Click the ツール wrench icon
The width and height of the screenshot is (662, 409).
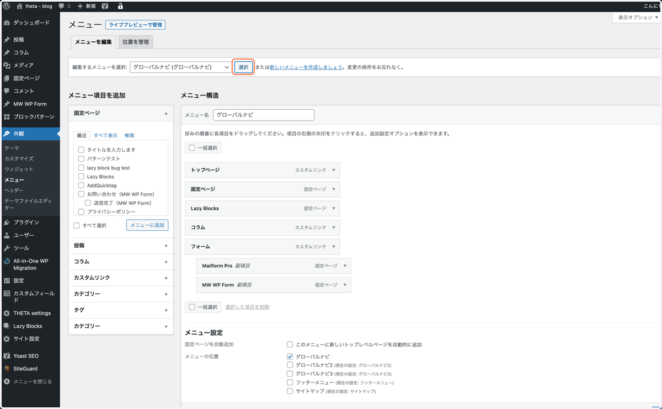7,248
